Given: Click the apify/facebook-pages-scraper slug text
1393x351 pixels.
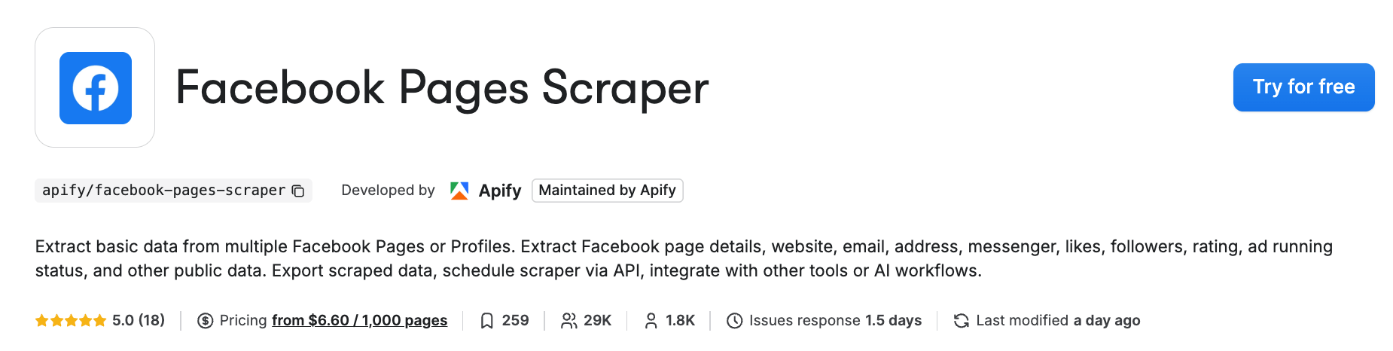Looking at the screenshot, I should pos(163,191).
